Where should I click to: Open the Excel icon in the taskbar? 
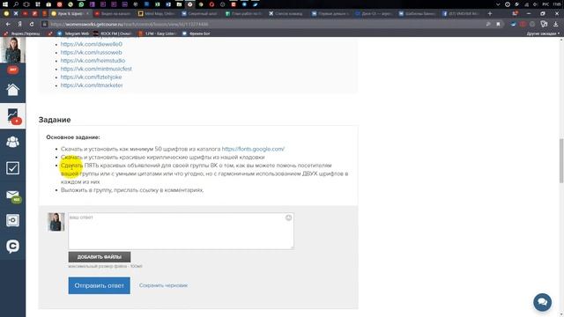click(157, 4)
